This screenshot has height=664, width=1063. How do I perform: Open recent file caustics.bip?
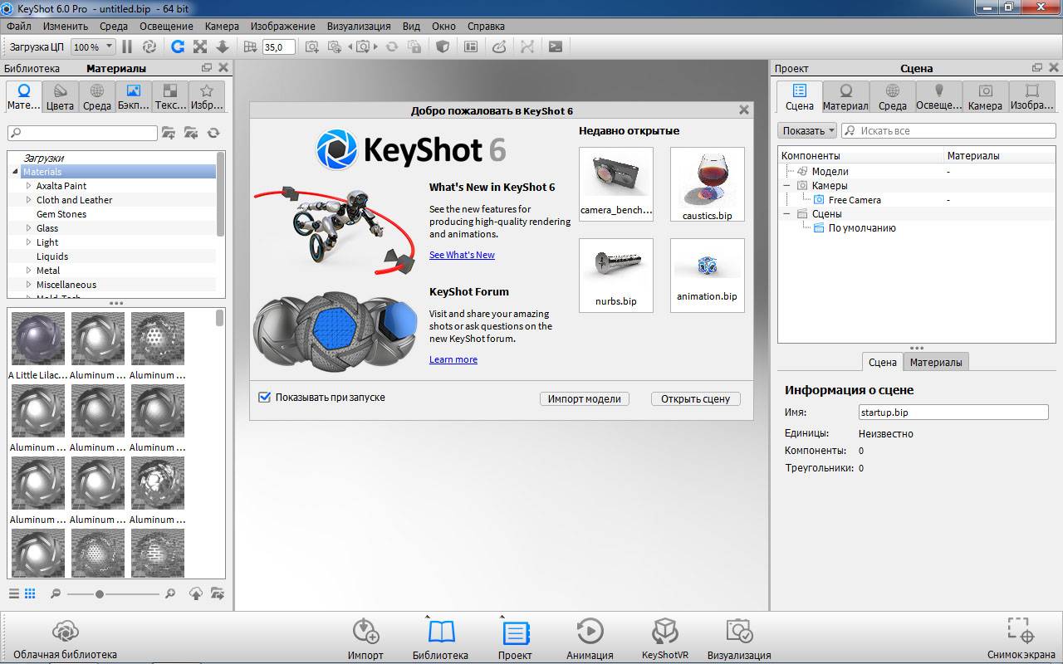pyautogui.click(x=708, y=184)
